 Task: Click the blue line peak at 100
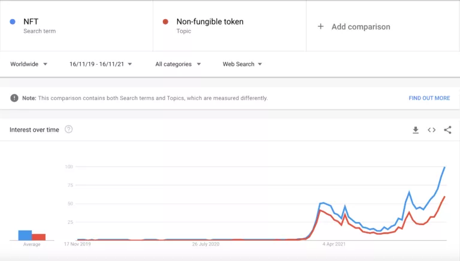(x=444, y=167)
